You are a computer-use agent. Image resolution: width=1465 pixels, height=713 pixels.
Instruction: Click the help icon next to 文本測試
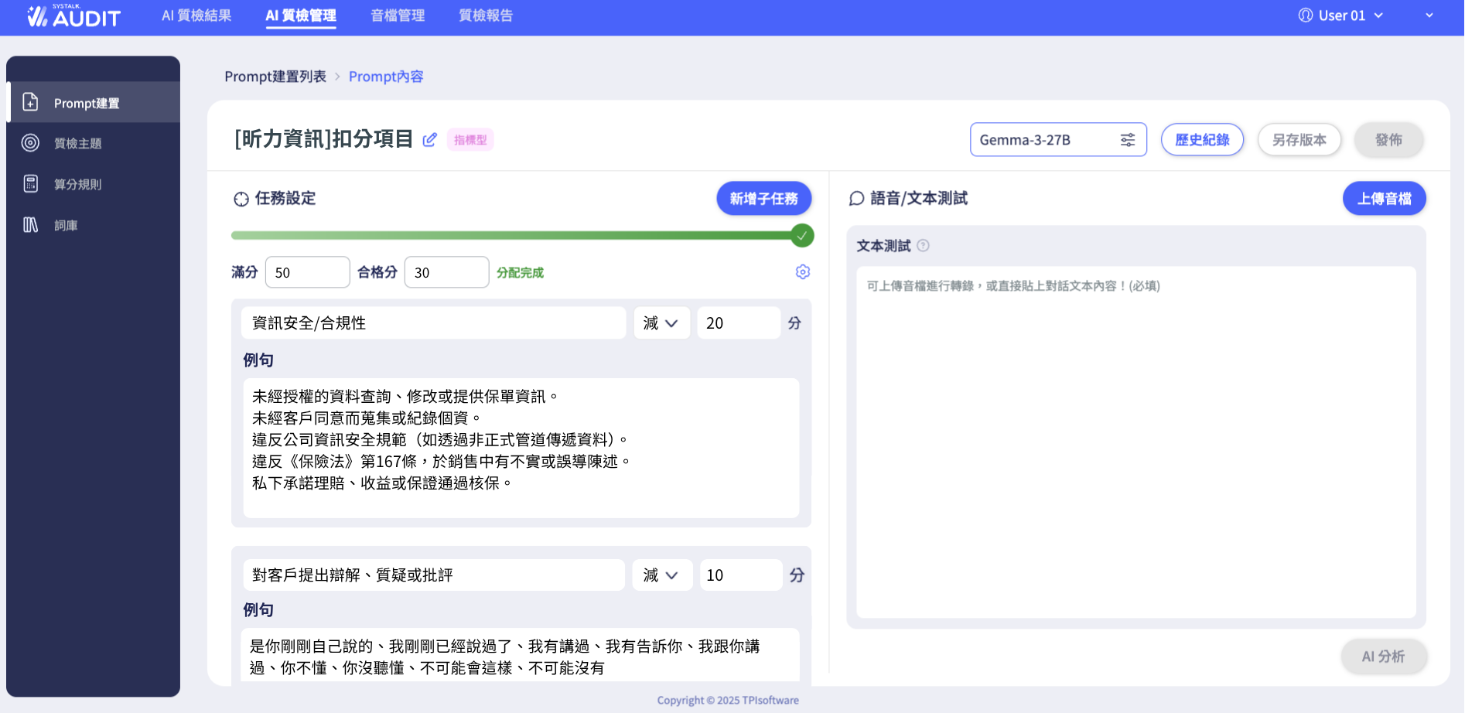point(923,246)
